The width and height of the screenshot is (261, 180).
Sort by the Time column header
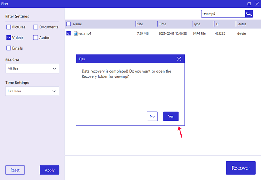[x=162, y=24]
